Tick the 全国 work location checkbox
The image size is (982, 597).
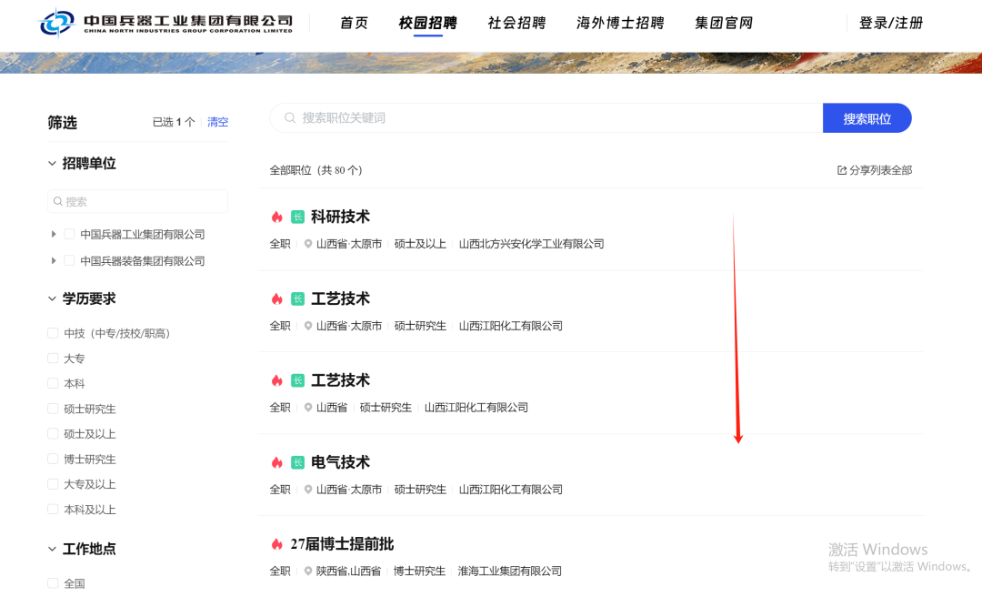pyautogui.click(x=53, y=583)
